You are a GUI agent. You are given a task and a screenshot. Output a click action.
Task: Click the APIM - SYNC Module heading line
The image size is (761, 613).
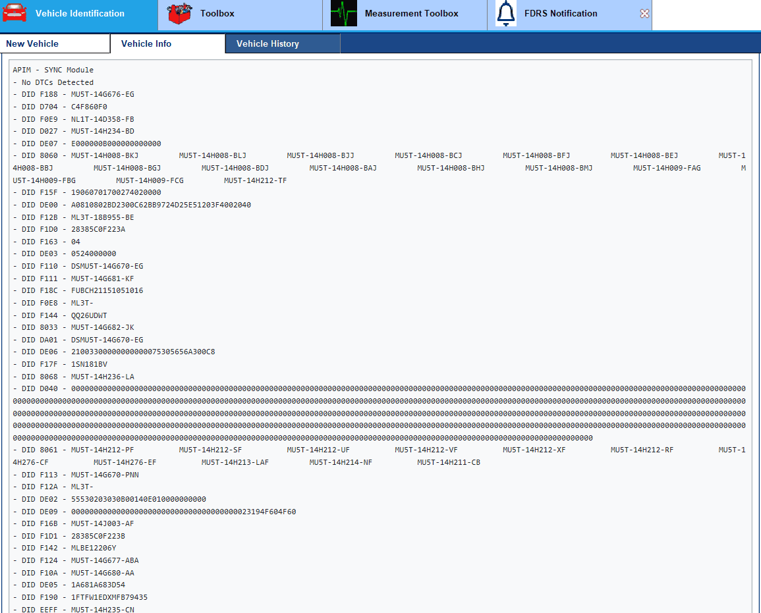click(x=53, y=70)
